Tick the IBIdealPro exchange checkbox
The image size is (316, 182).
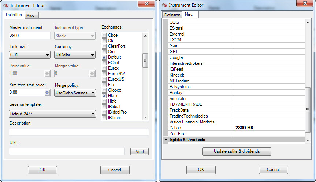coord(104,112)
